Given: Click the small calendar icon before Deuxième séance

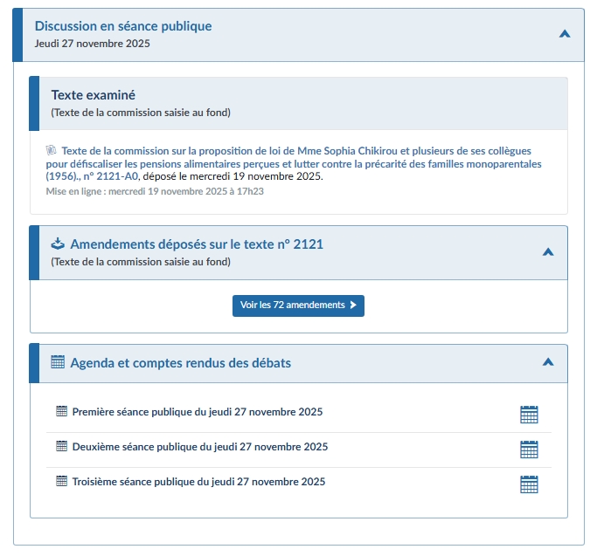Looking at the screenshot, I should 61,446.
